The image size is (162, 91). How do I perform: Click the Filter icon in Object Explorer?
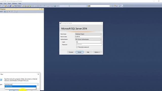point(12,12)
